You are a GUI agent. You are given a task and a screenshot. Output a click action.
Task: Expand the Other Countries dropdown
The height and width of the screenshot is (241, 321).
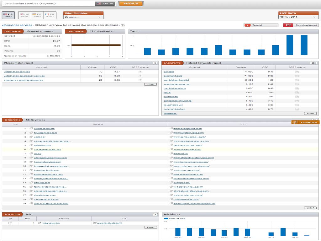83,17
